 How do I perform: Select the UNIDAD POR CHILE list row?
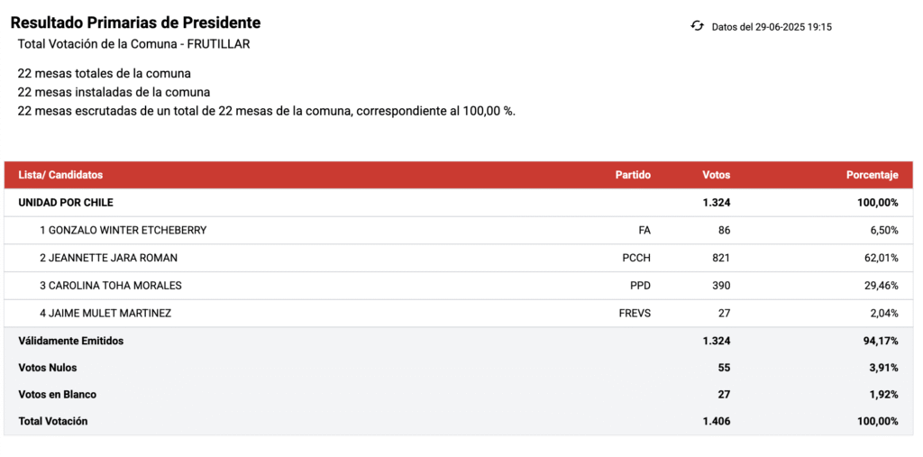point(459,203)
